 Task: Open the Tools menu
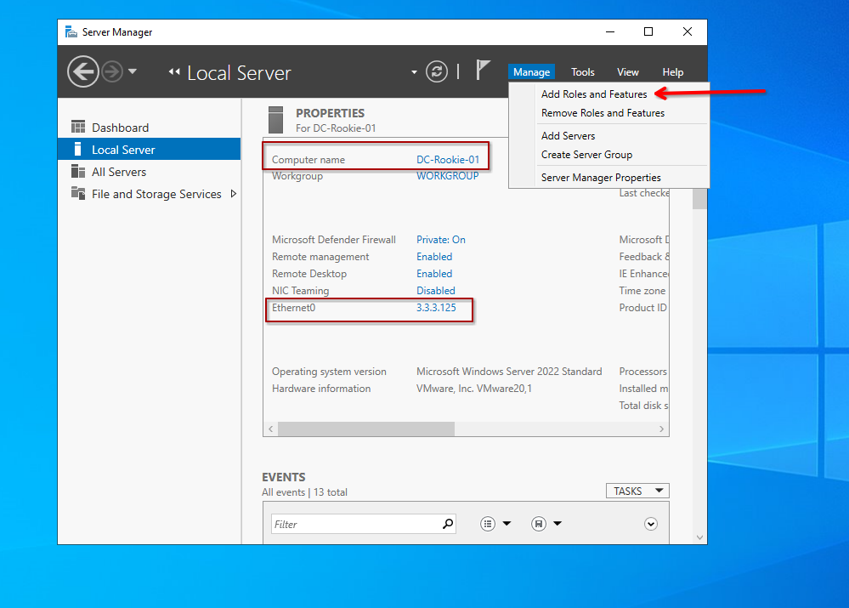(x=583, y=72)
